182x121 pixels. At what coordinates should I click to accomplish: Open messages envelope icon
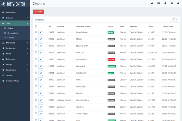158,3
